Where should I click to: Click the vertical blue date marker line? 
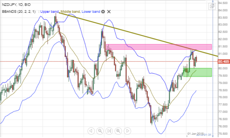coord(213,69)
